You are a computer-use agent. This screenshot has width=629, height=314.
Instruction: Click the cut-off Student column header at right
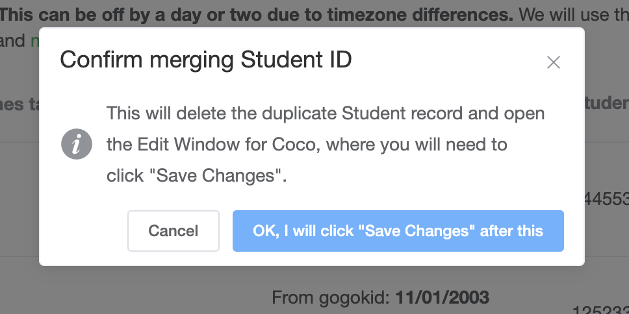606,103
